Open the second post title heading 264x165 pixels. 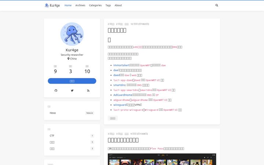[123, 140]
